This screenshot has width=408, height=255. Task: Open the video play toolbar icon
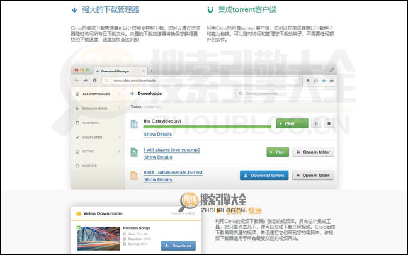[x=308, y=81]
